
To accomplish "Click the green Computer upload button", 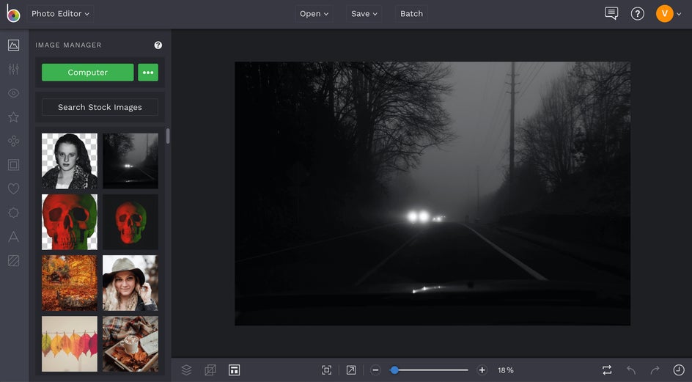I will tap(88, 73).
